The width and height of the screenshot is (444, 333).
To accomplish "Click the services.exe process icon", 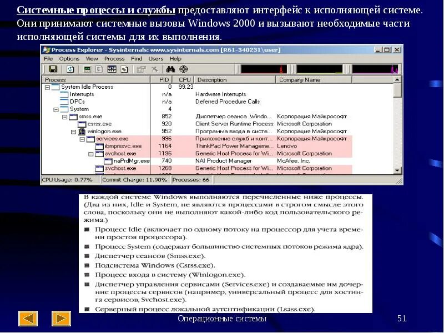I will click(x=90, y=139).
